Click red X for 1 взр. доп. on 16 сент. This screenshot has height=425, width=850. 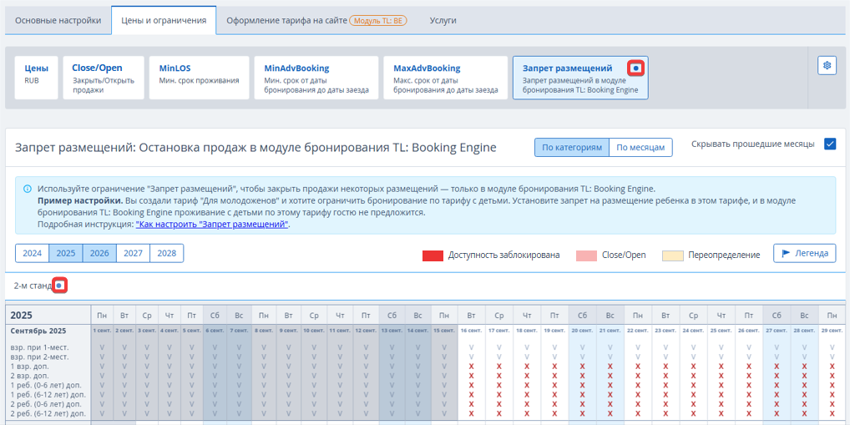point(472,366)
